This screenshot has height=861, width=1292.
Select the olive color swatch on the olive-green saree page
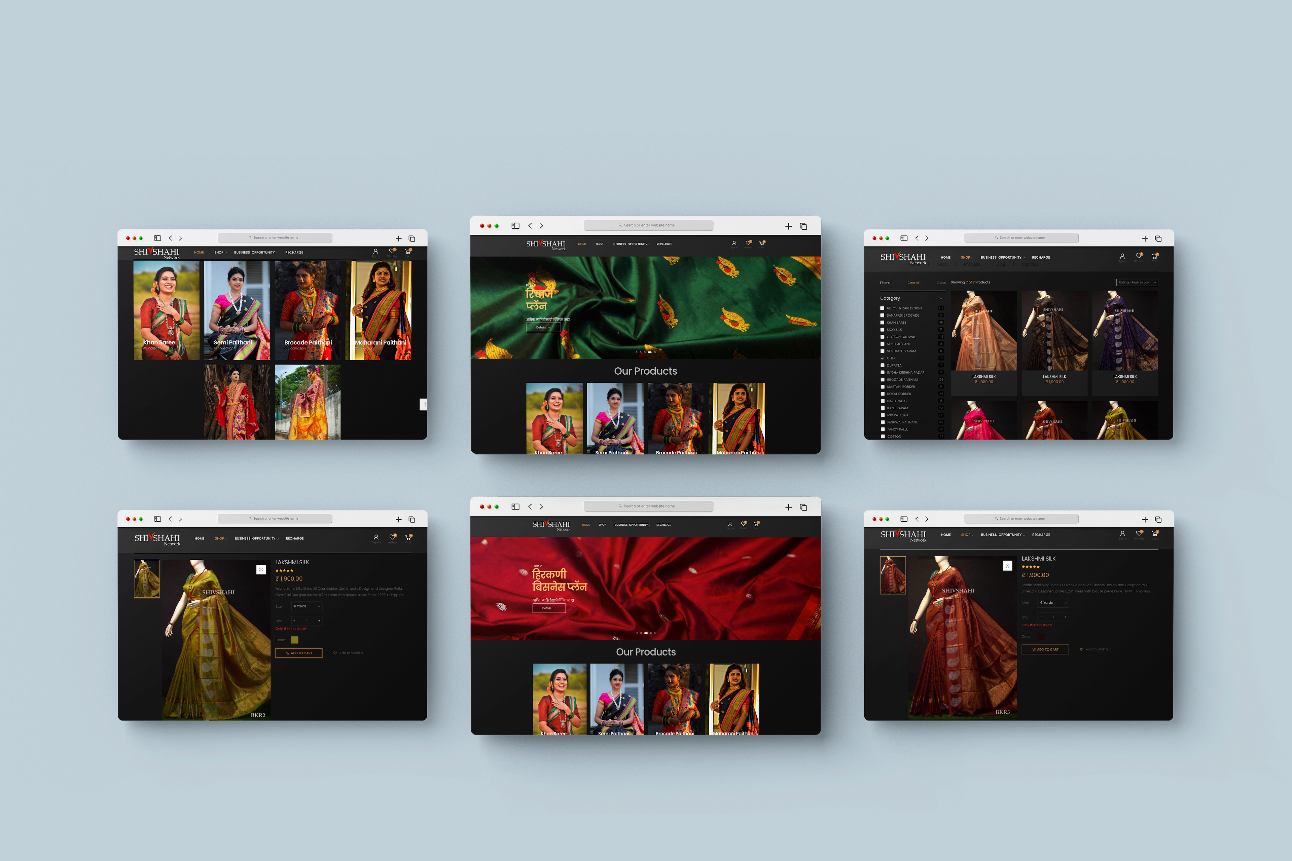294,640
